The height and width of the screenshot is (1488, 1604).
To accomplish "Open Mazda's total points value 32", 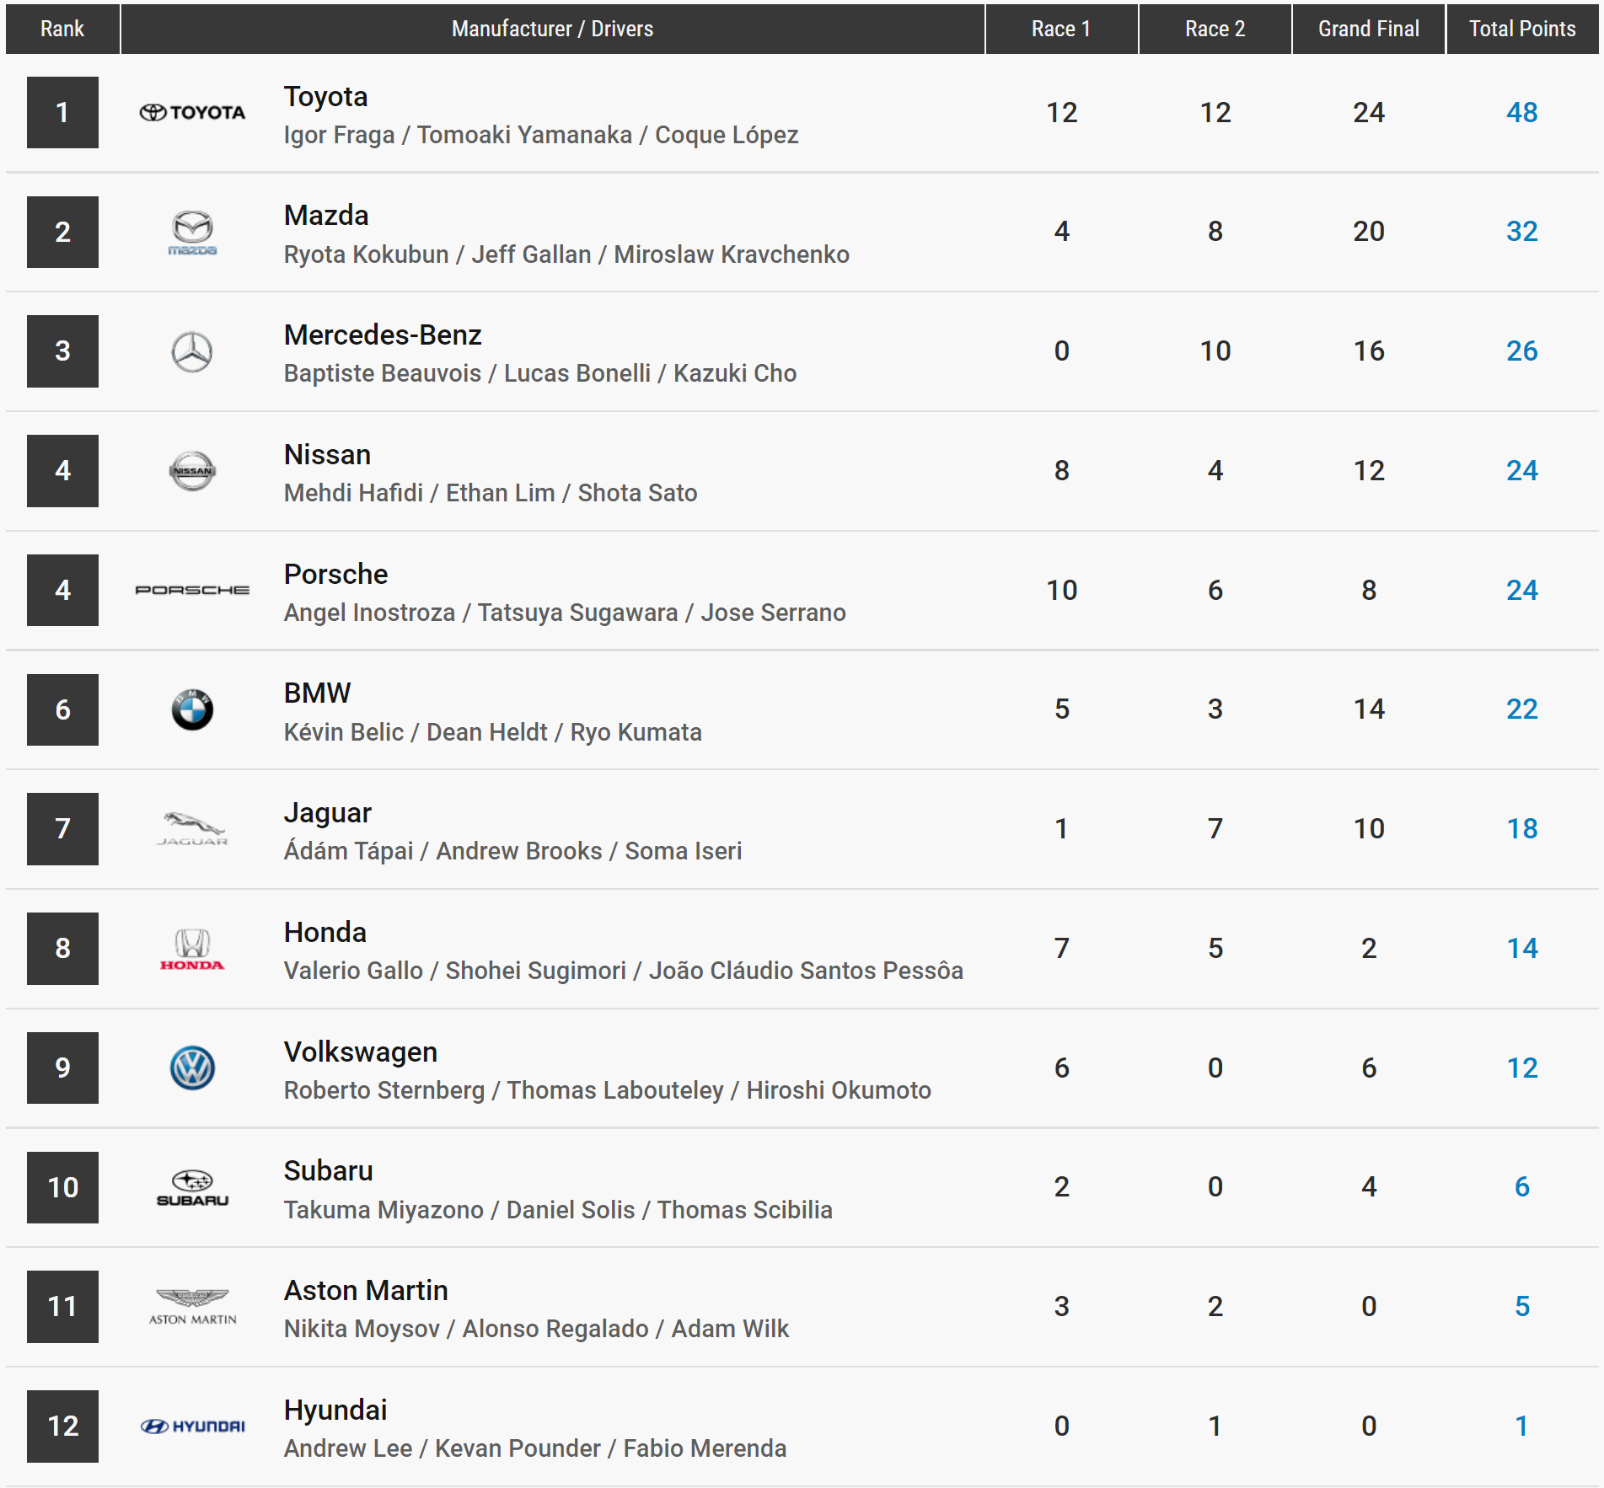I will click(x=1521, y=232).
